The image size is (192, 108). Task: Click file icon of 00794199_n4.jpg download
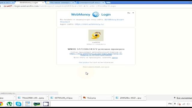[52, 97]
